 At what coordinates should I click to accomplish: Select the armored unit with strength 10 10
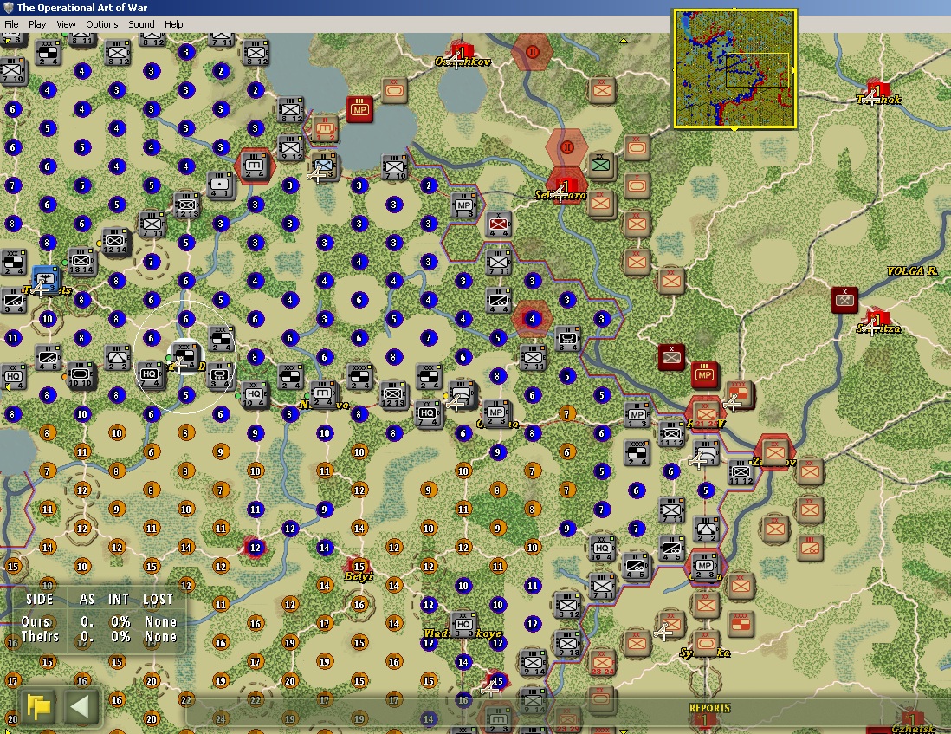pos(81,375)
